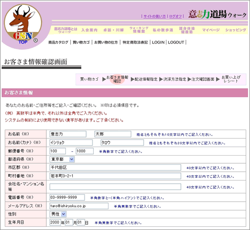This screenshot has width=250, height=230.
Task: Click the お客さま情報確認画面 page heading
Action: point(36,62)
